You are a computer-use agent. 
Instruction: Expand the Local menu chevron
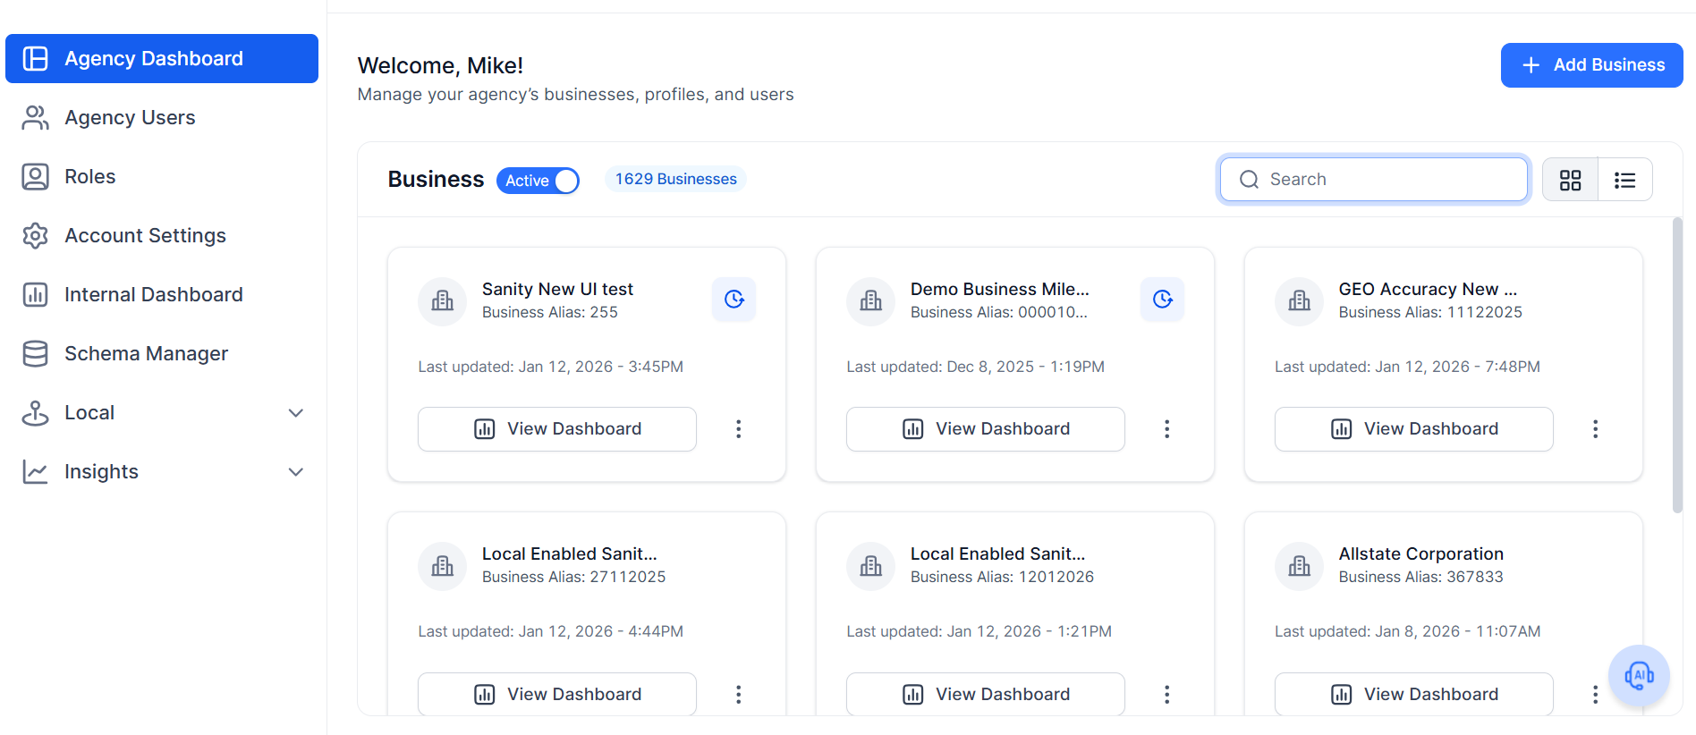coord(296,412)
